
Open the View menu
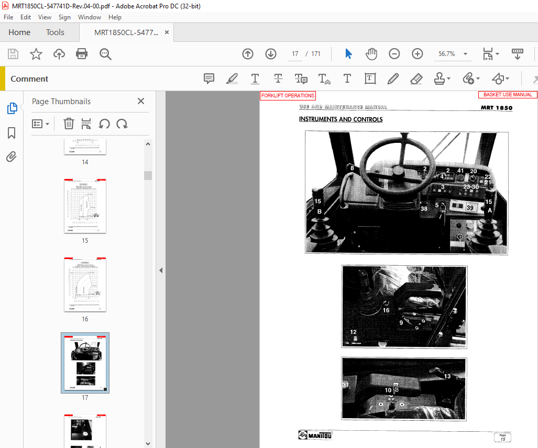pos(45,17)
